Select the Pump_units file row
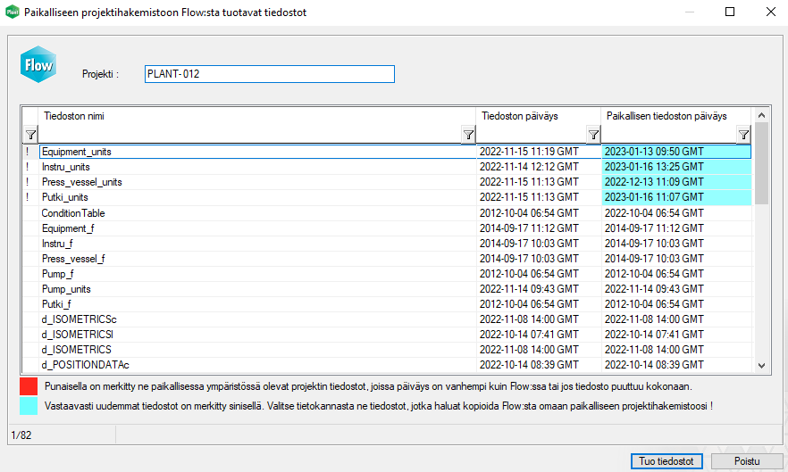This screenshot has height=472, width=788. tap(66, 289)
